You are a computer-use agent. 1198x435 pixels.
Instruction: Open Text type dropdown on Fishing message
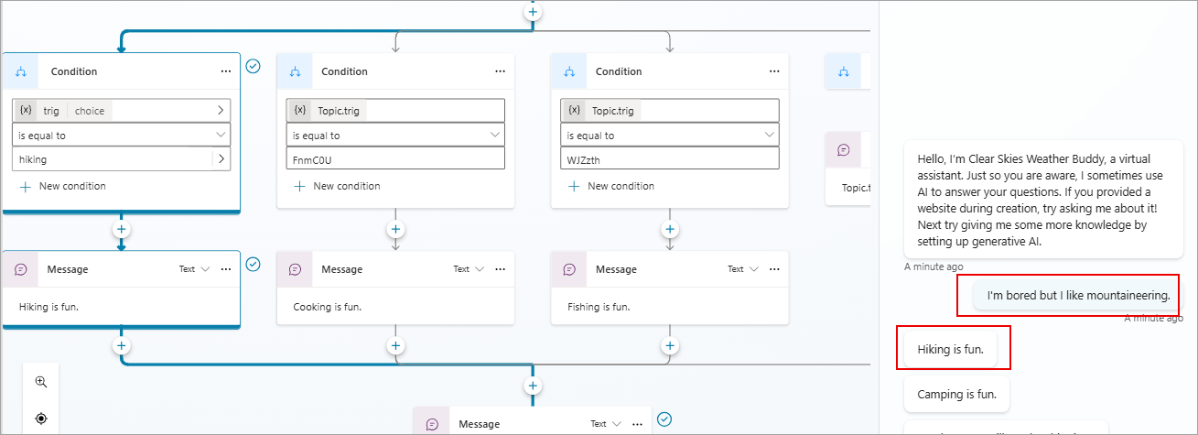coord(743,269)
